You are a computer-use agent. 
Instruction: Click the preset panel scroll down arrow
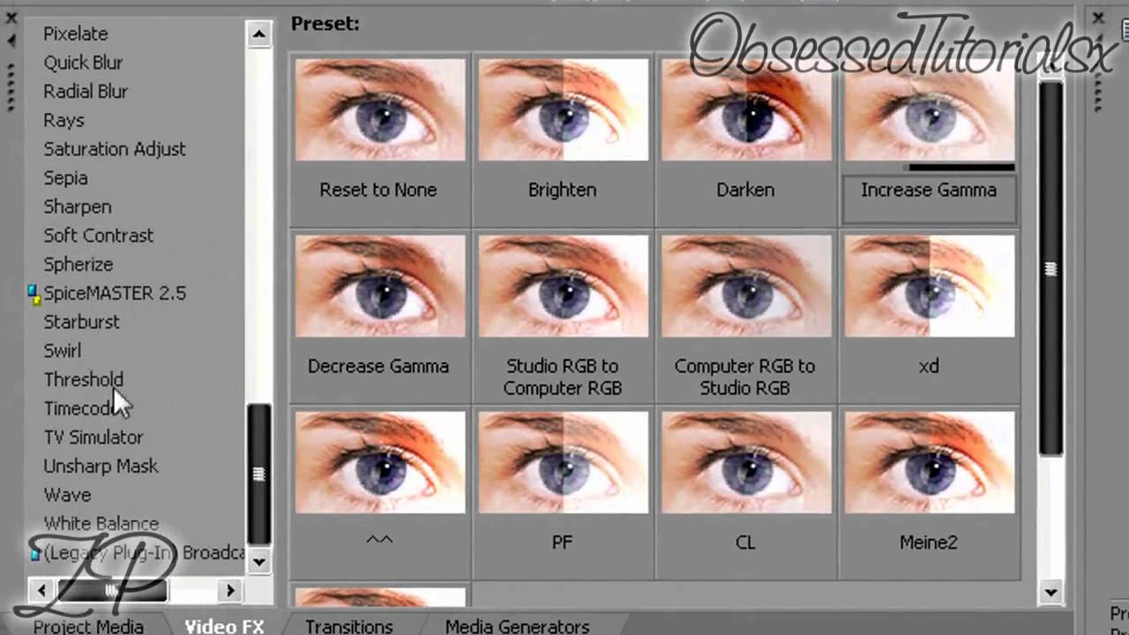click(x=1050, y=592)
